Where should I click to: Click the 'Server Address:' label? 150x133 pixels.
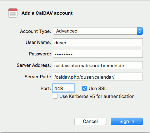tap(34, 65)
